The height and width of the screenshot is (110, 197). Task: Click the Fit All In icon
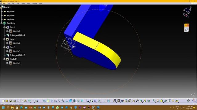[48, 101]
